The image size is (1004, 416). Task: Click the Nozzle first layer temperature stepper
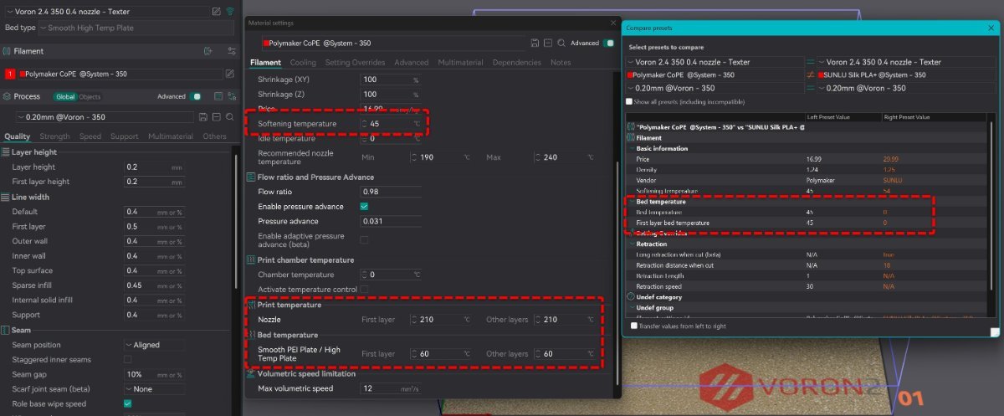(x=414, y=320)
